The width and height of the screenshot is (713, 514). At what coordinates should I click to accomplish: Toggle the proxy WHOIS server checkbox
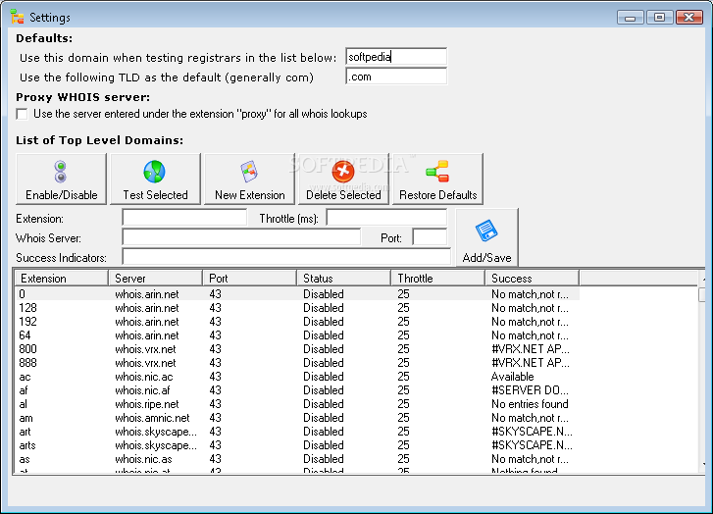pyautogui.click(x=22, y=114)
